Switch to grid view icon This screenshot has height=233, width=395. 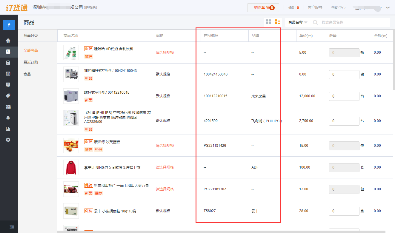pyautogui.click(x=268, y=22)
